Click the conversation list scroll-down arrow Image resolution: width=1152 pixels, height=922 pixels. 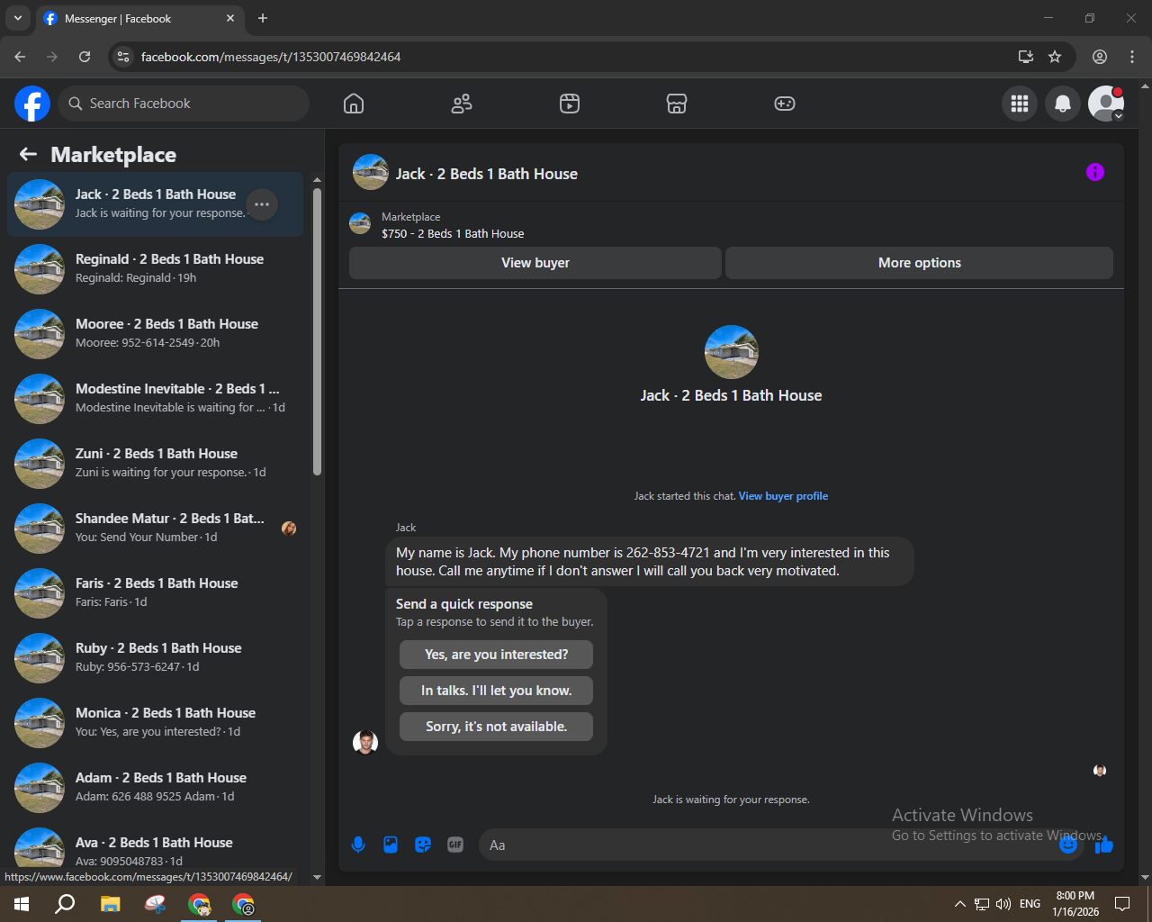click(317, 877)
